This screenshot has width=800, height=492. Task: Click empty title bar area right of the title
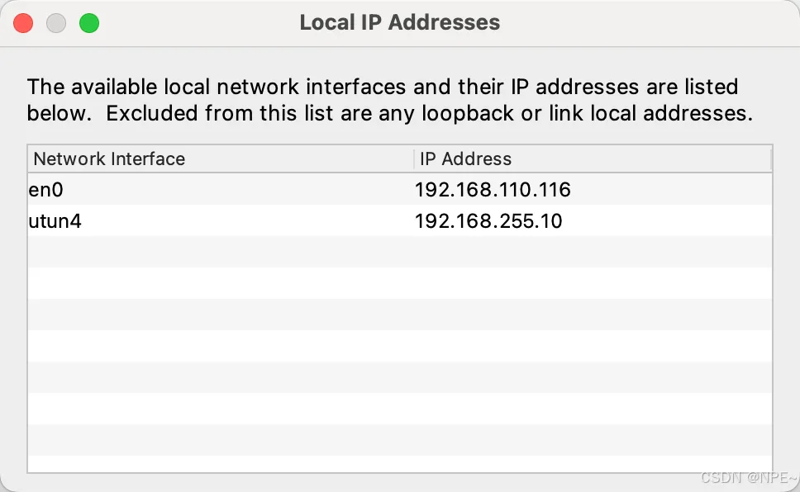click(x=645, y=22)
